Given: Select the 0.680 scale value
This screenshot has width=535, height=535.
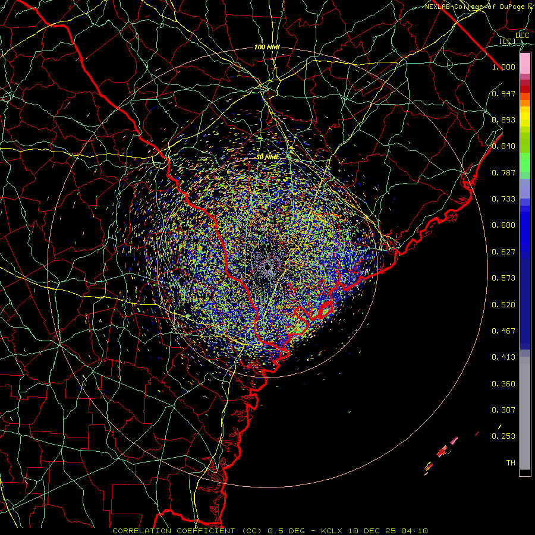Looking at the screenshot, I should tap(503, 225).
